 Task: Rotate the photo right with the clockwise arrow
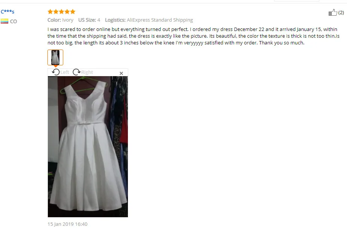click(x=77, y=72)
